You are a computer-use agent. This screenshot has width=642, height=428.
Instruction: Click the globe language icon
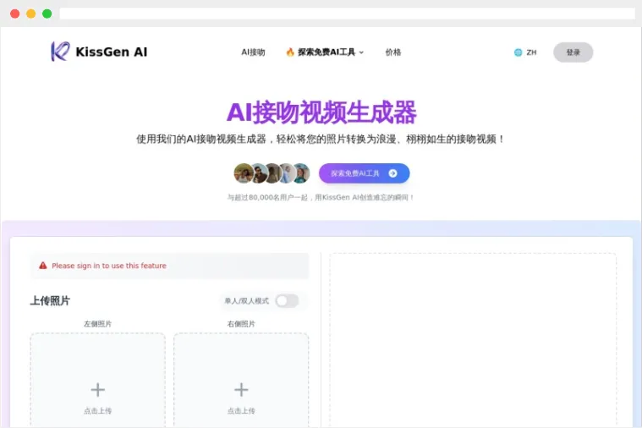(518, 52)
